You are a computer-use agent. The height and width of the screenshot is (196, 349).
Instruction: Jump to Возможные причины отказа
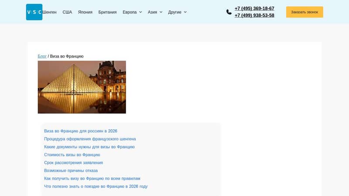click(x=71, y=171)
